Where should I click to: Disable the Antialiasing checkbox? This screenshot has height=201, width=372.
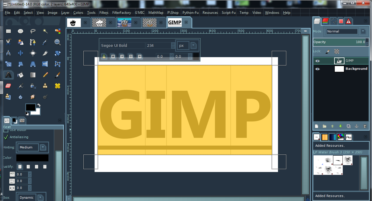(6, 137)
